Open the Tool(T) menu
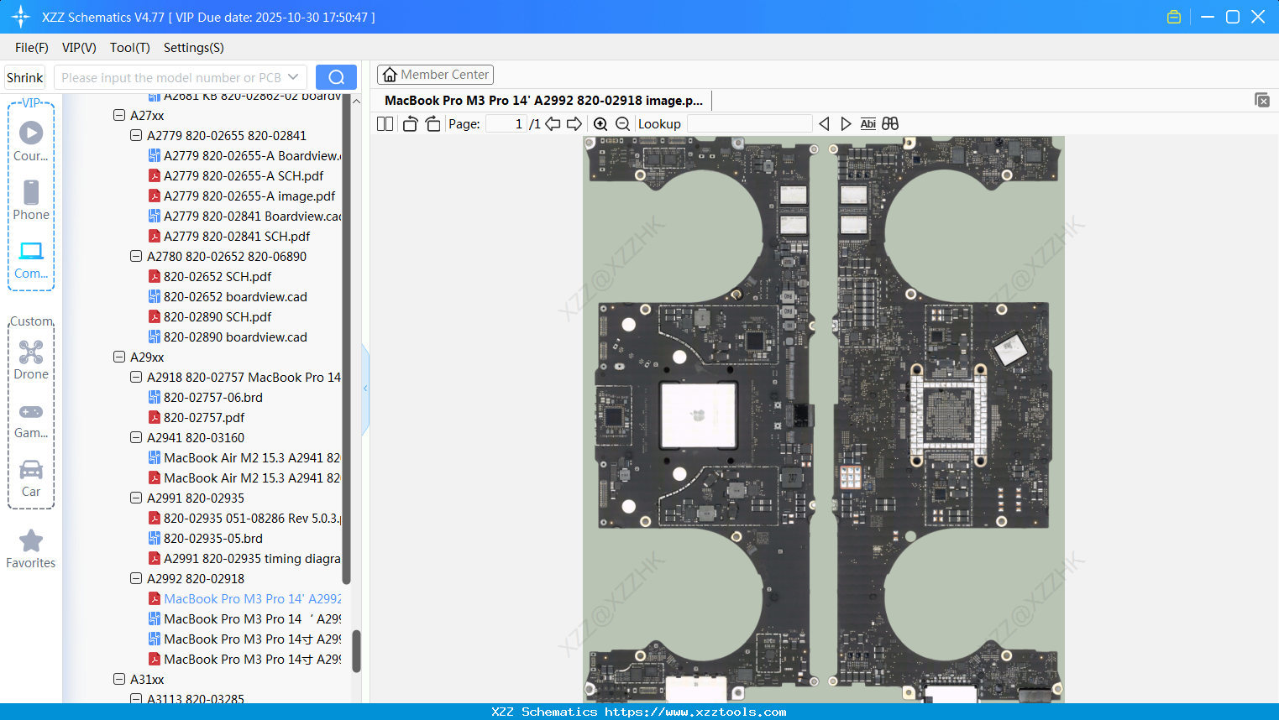 (x=129, y=48)
